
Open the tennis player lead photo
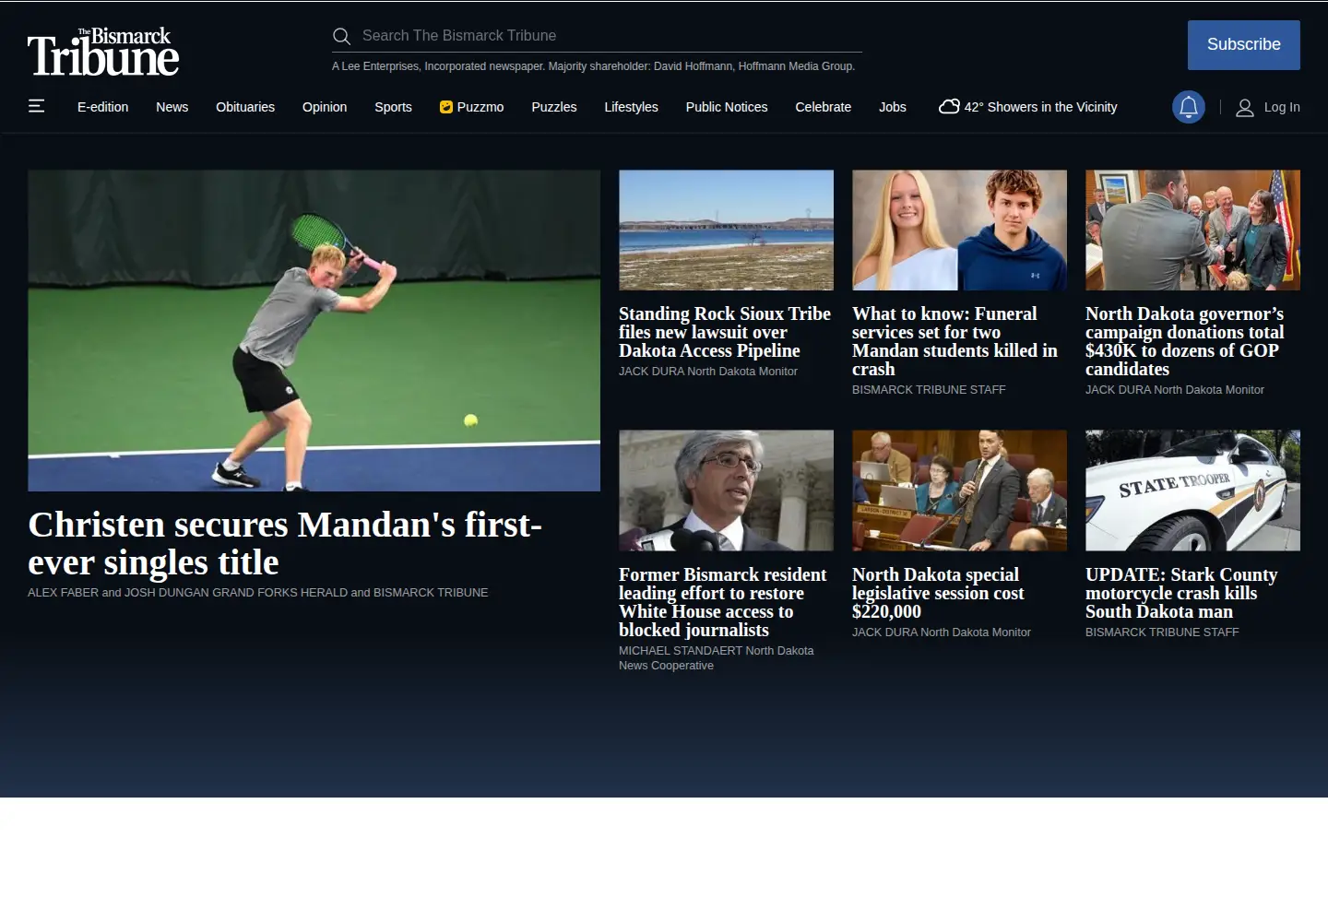pyautogui.click(x=314, y=330)
